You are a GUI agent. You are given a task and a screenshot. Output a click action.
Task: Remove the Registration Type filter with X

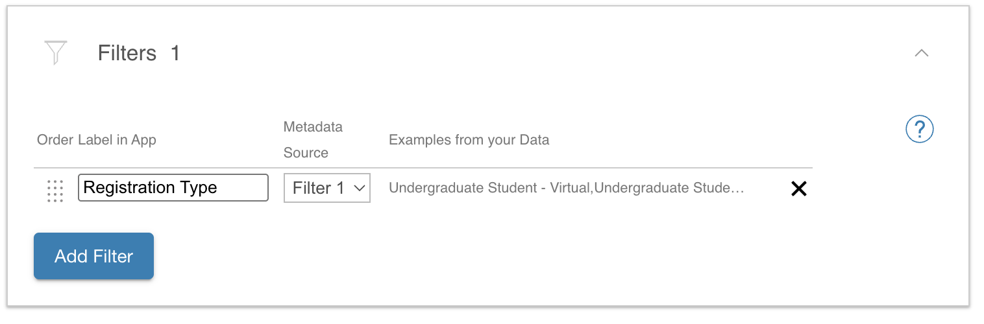[798, 189]
